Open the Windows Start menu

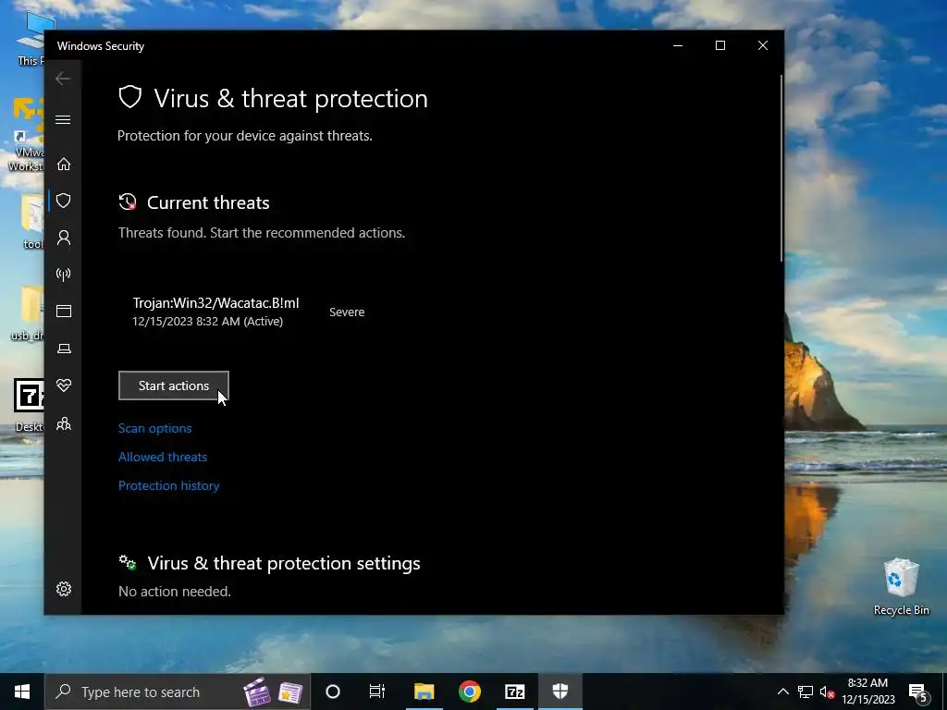click(x=22, y=692)
